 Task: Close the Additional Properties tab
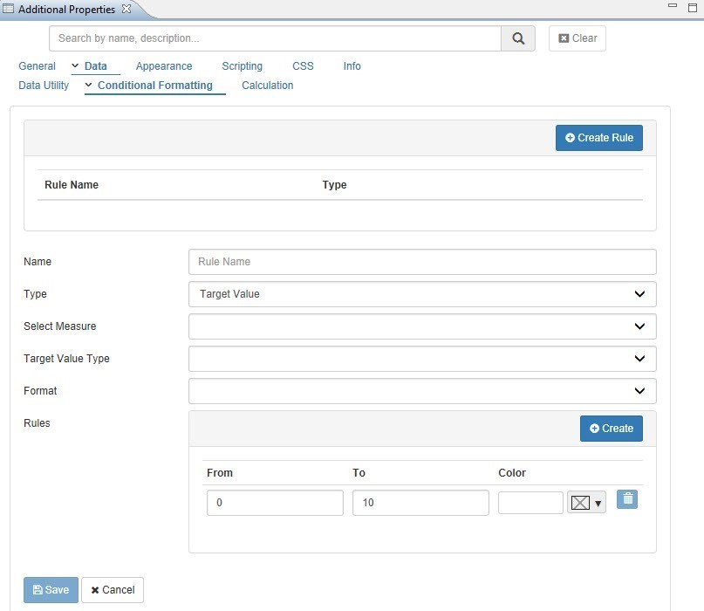pyautogui.click(x=126, y=9)
